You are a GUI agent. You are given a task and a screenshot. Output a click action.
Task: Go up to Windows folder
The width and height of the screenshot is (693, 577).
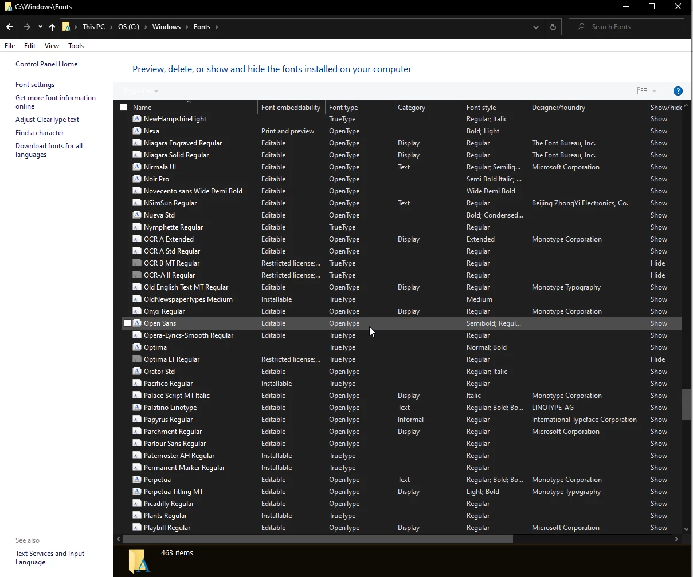click(x=52, y=27)
